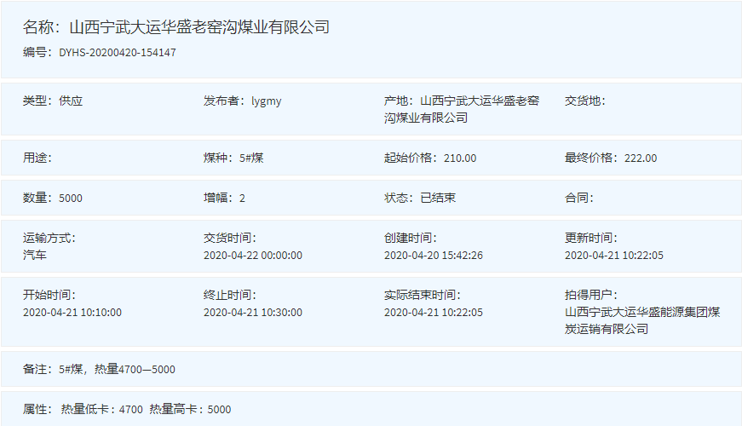Click the transport method value 汽车
The height and width of the screenshot is (426, 742).
coord(35,255)
